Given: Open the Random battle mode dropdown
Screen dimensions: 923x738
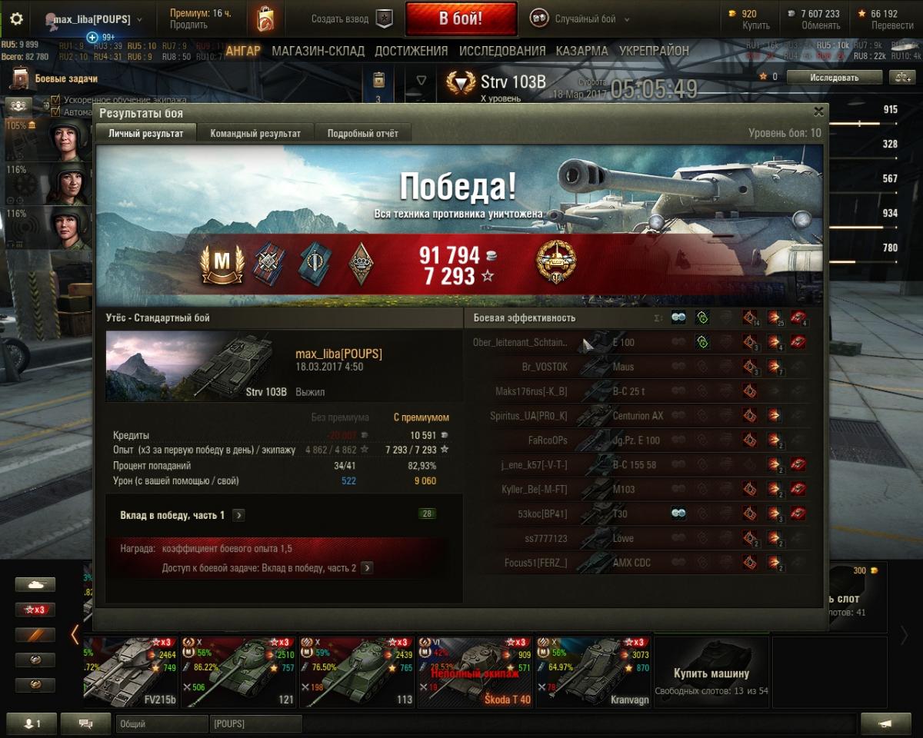Looking at the screenshot, I should [x=581, y=19].
